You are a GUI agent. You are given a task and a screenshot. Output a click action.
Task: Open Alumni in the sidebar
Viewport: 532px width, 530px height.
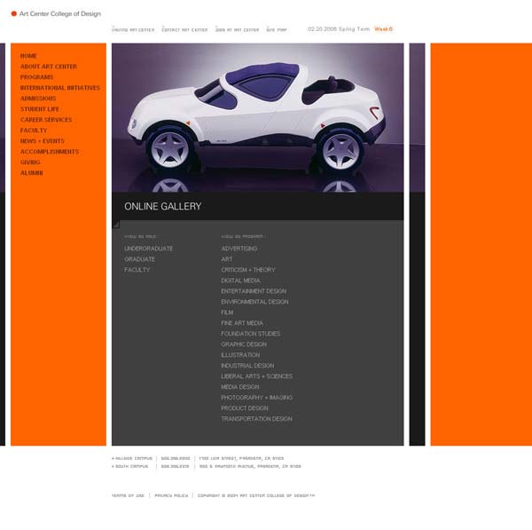click(32, 172)
